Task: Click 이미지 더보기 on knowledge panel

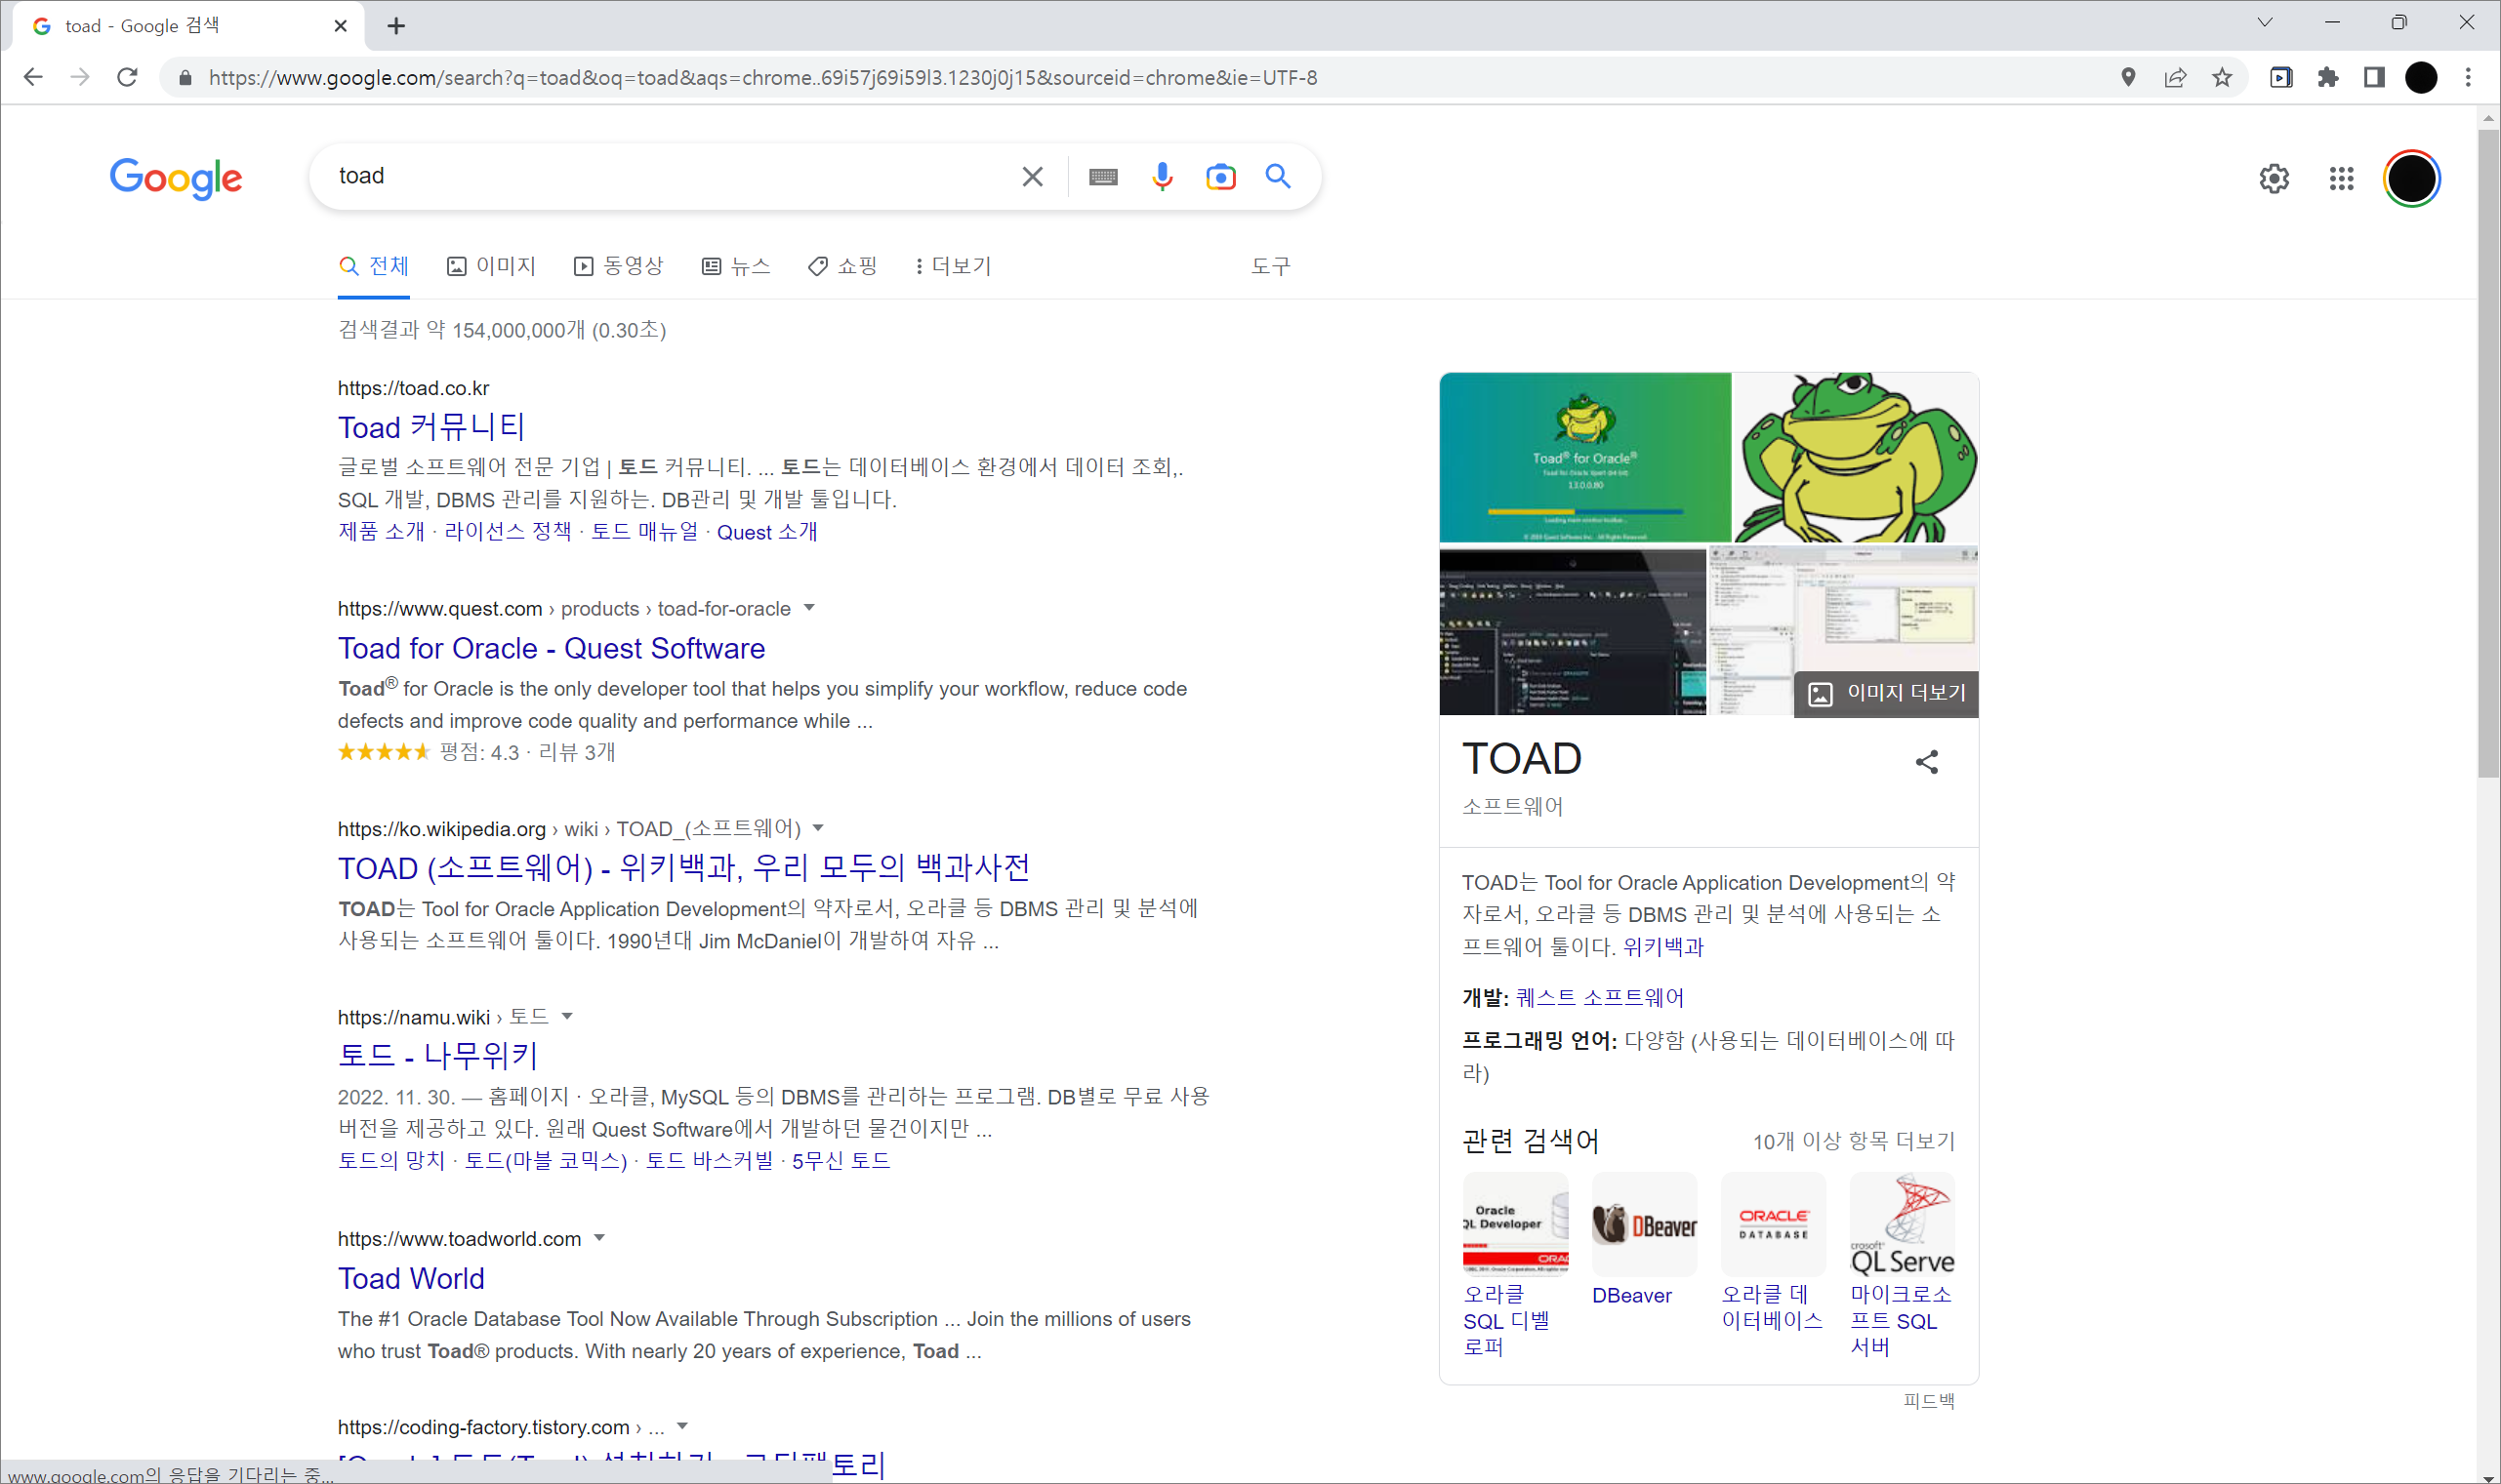Action: (x=1886, y=693)
